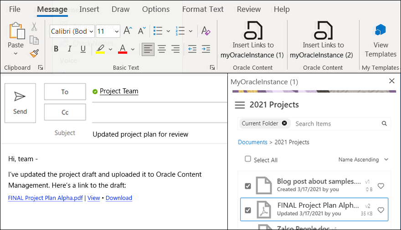
Task: Align text right
Action: (x=175, y=49)
